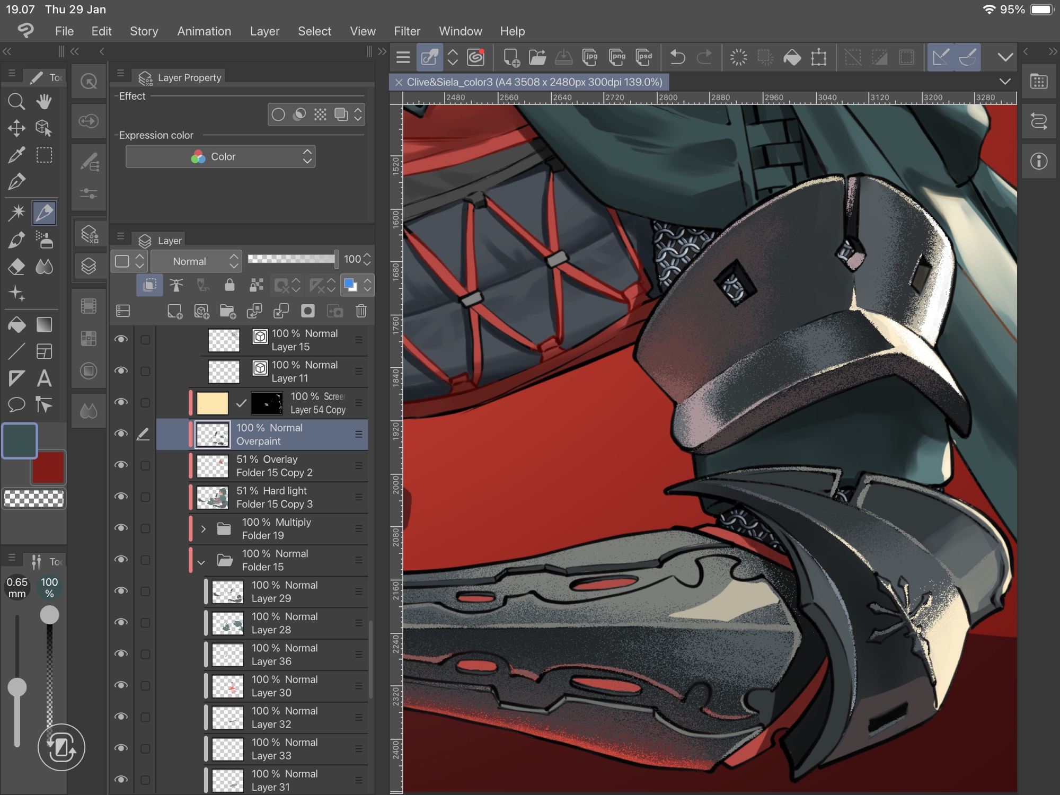Click the lock layer icon

click(229, 286)
